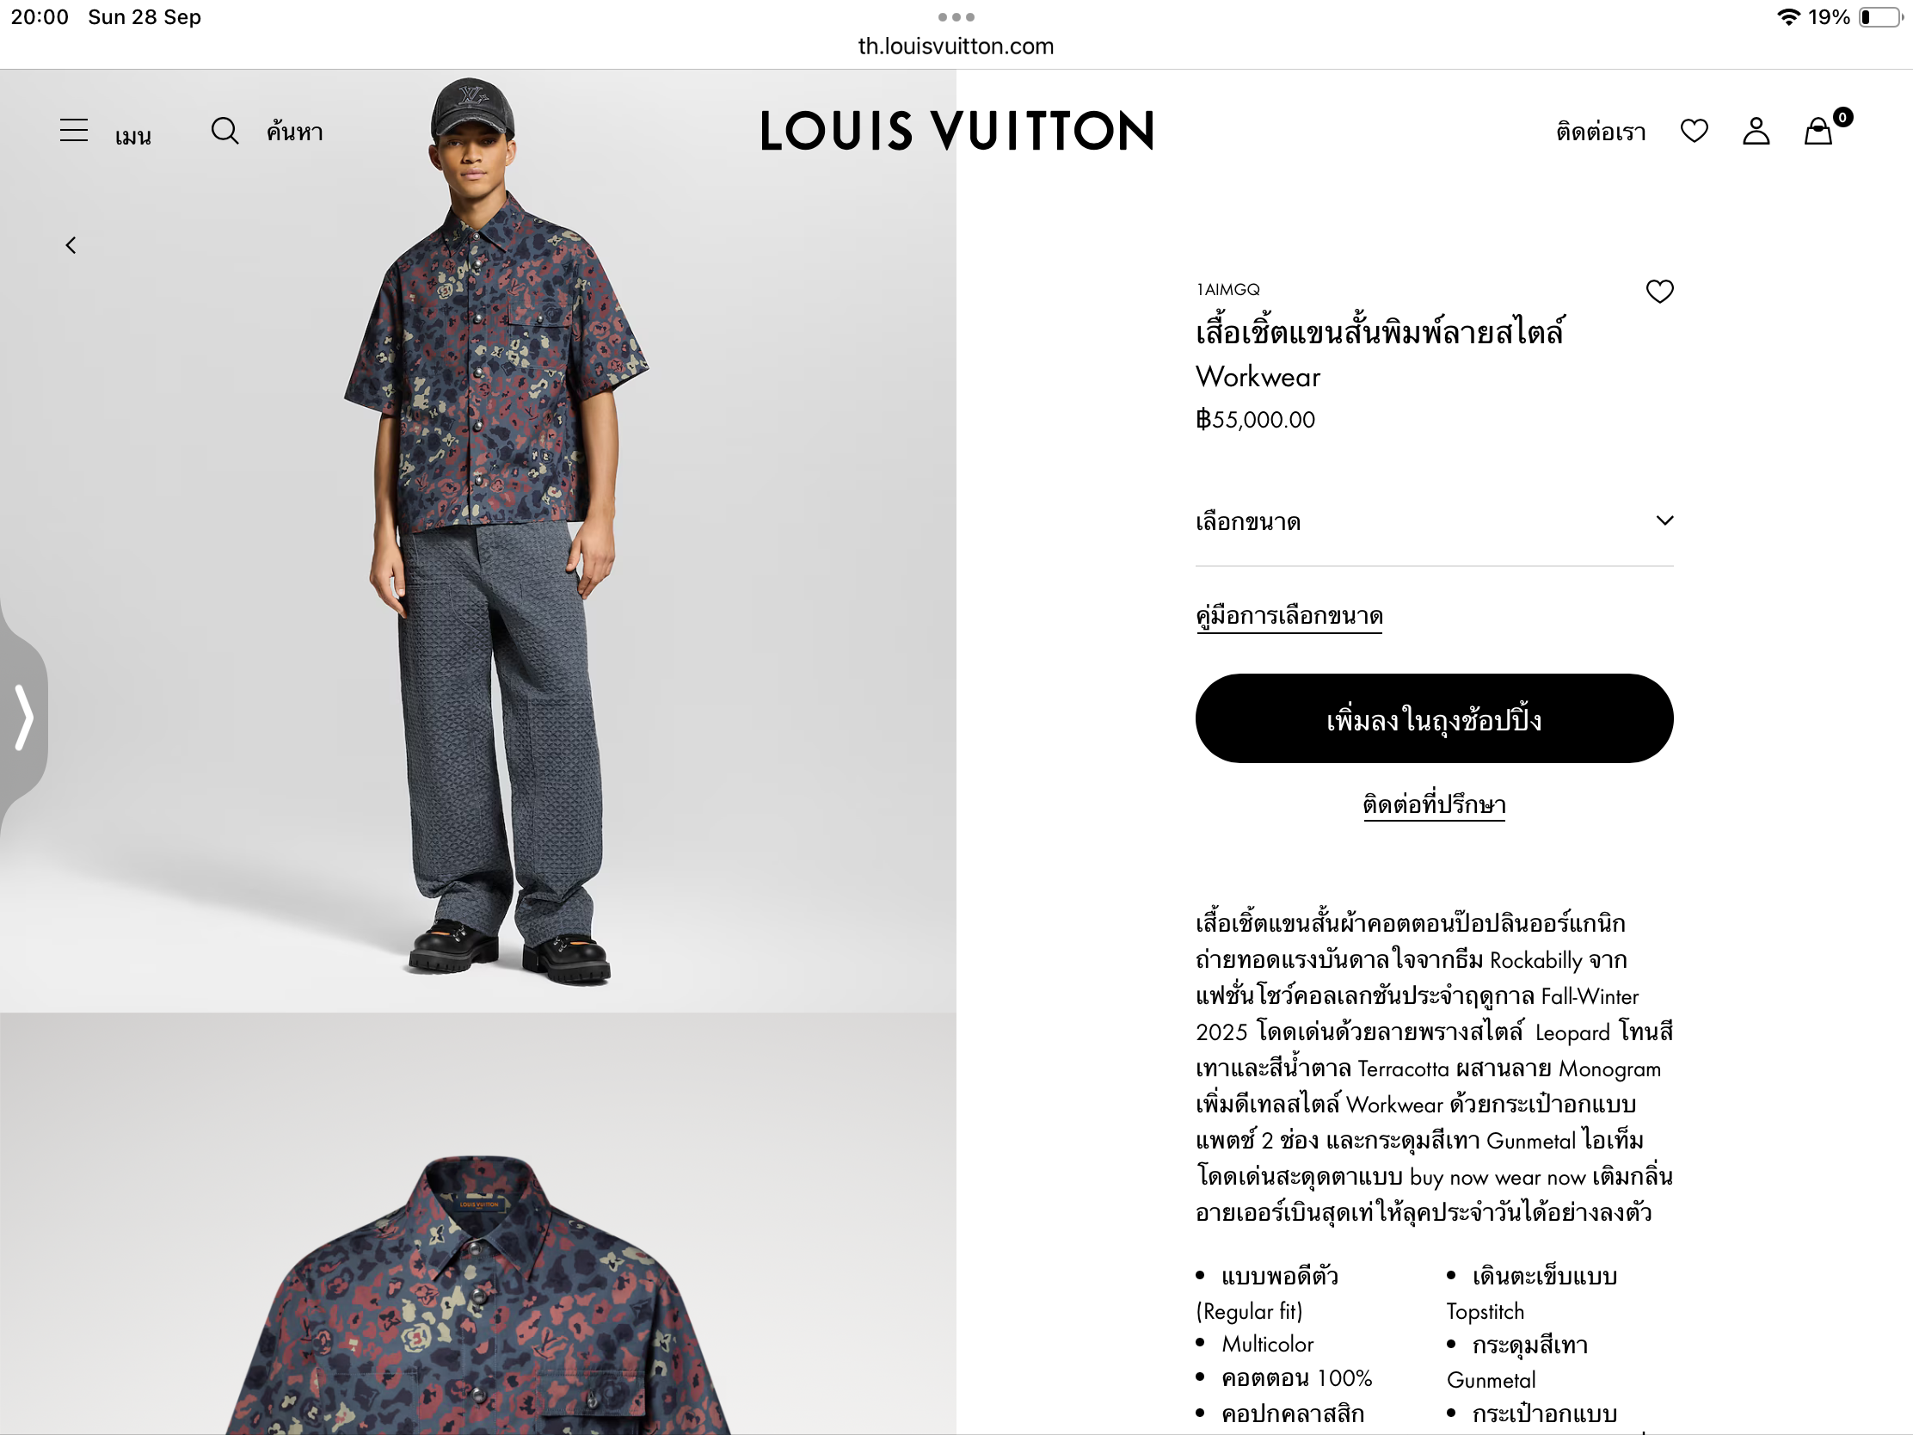Viewport: 1913px width, 1435px height.
Task: Click the ติดต่อที่ปรึกษา advisor link
Action: pos(1434,804)
